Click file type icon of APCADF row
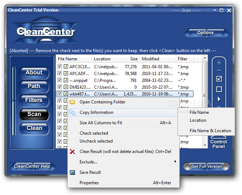 (66, 73)
